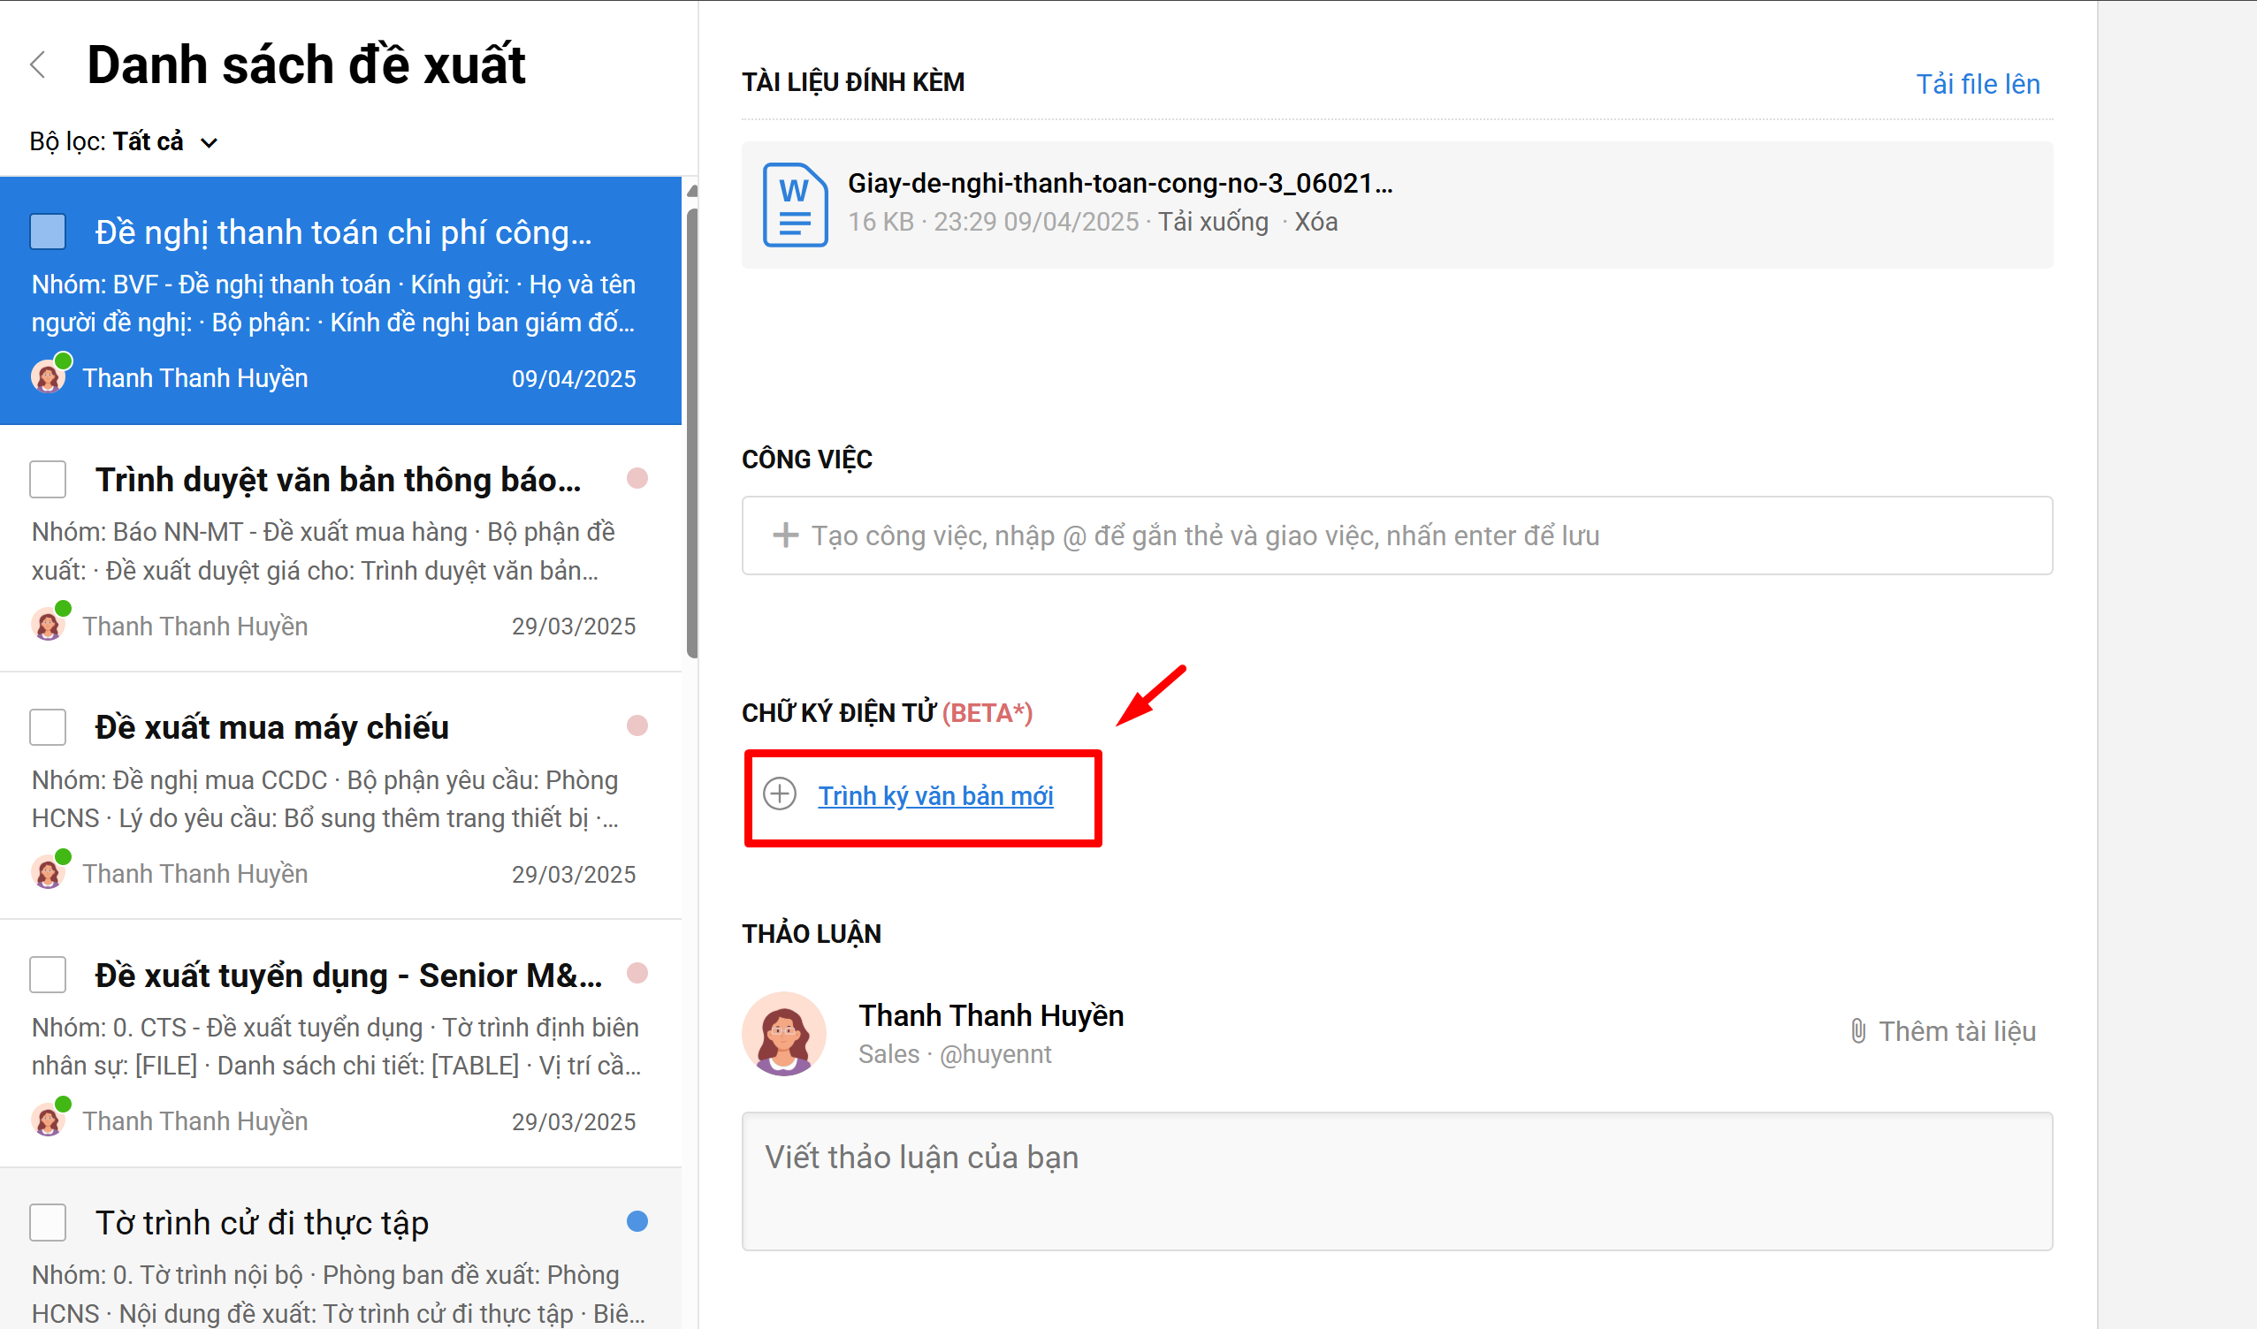
Task: Click the Tải file lên link
Action: tap(1977, 83)
